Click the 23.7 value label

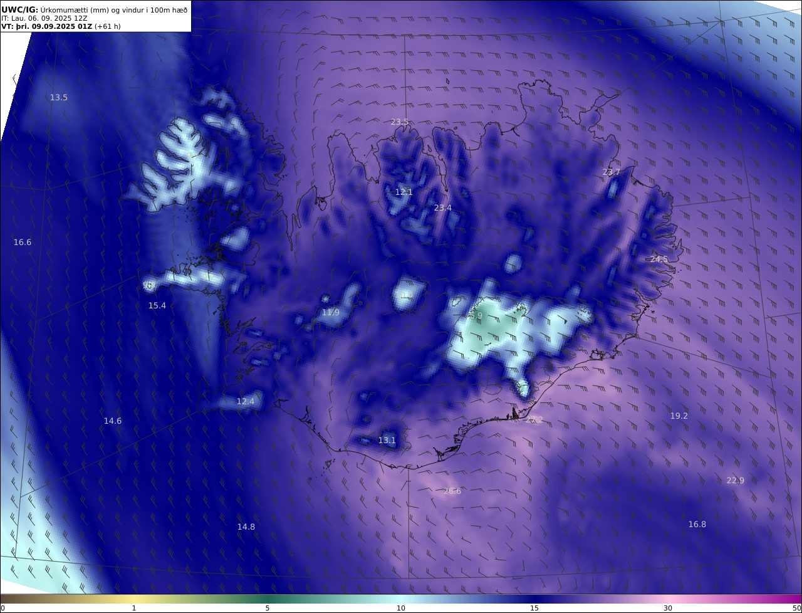[x=612, y=172]
